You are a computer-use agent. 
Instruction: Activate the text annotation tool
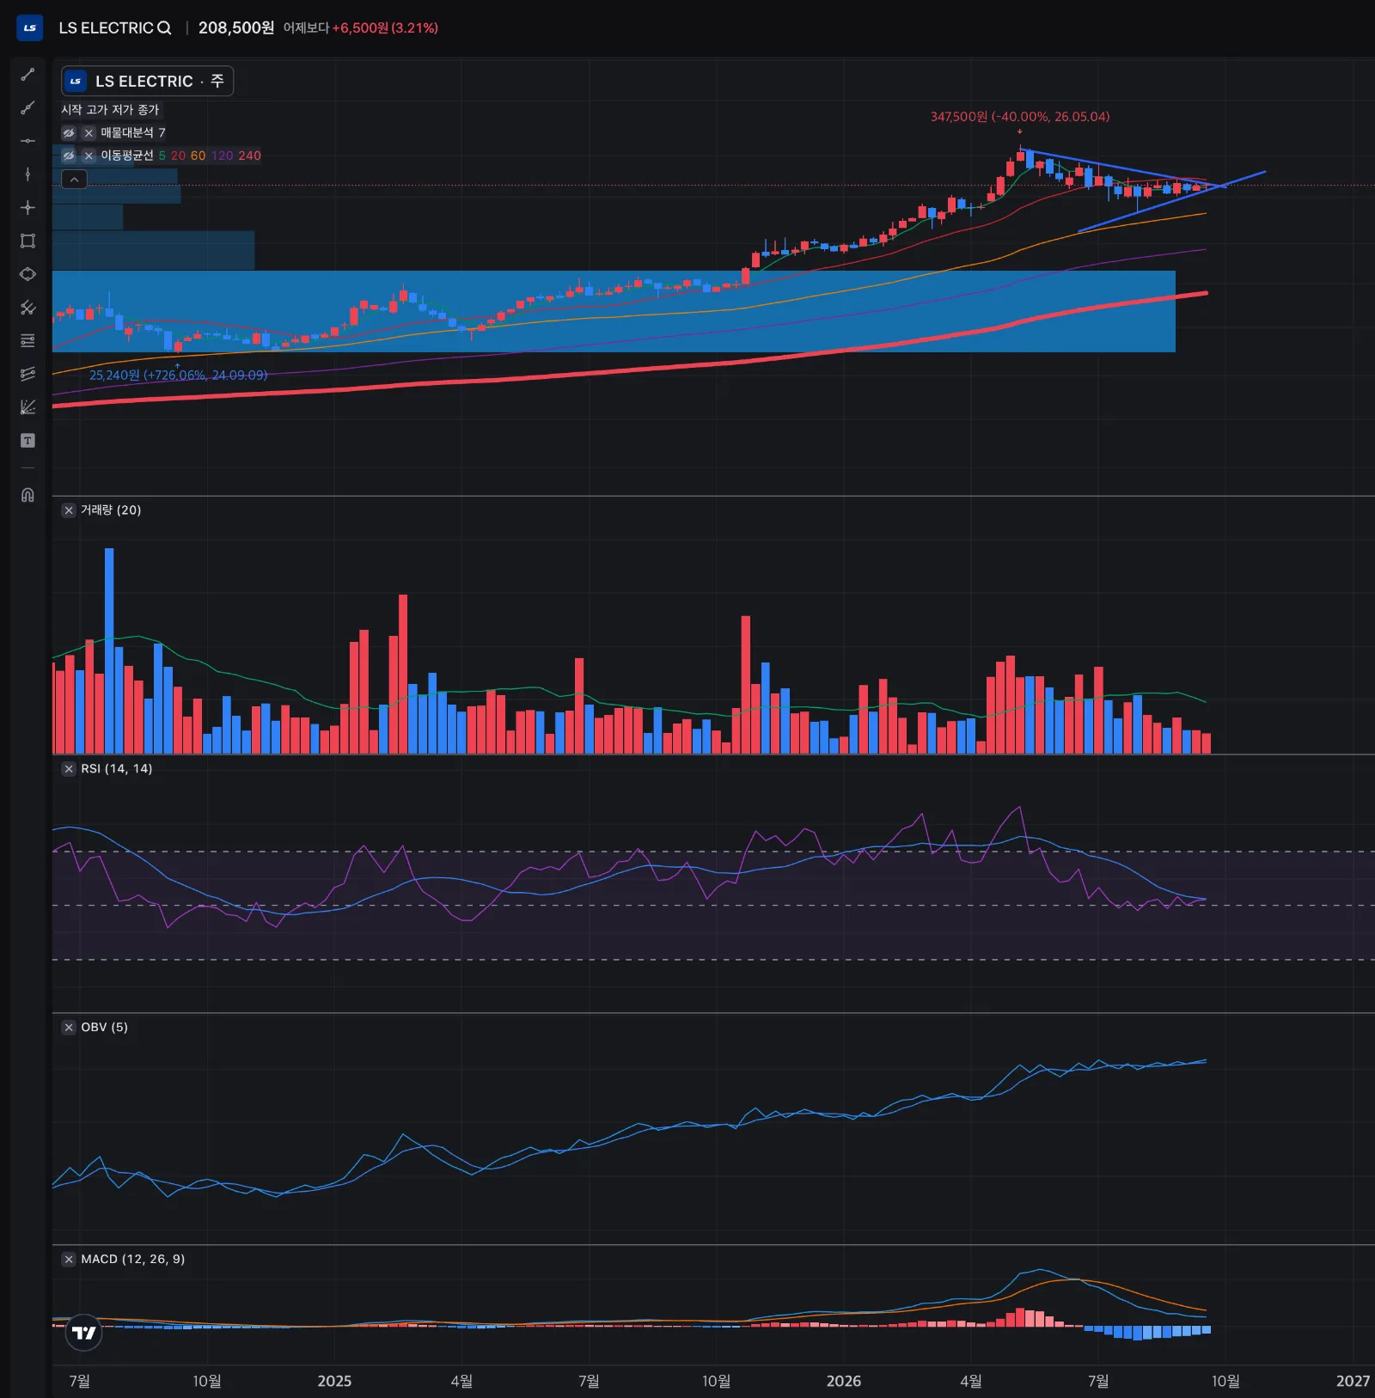click(27, 441)
